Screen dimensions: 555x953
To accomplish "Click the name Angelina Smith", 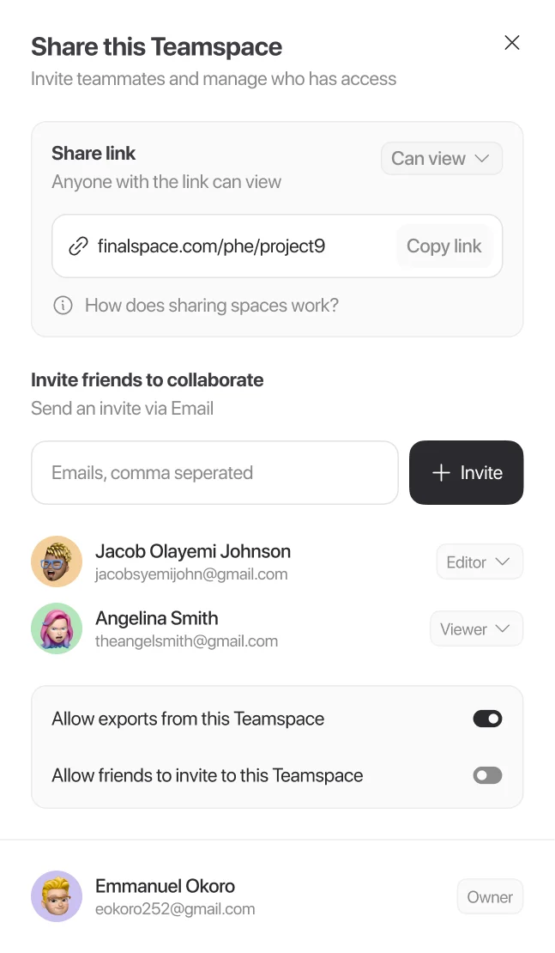I will click(157, 618).
